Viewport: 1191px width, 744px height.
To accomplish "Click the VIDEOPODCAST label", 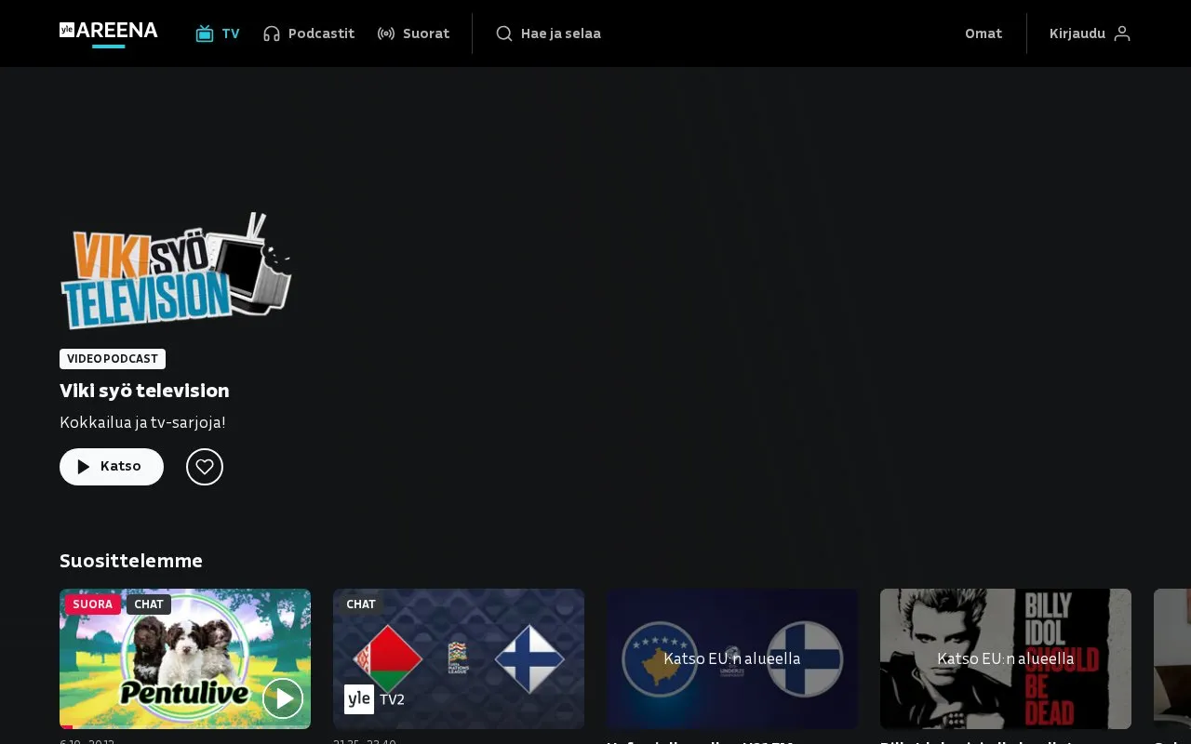I will 113,359.
